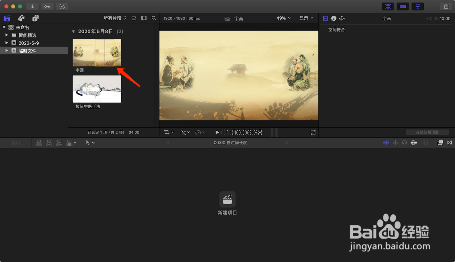
Task: Open the 所有片段 clip filter dropdown
Action: [115, 18]
